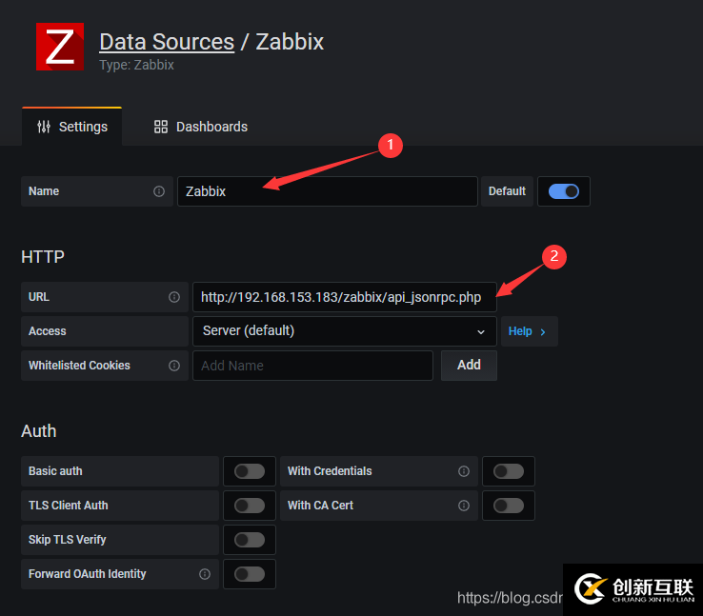
Task: Click the Forward OAuth Identity label
Action: (x=87, y=574)
